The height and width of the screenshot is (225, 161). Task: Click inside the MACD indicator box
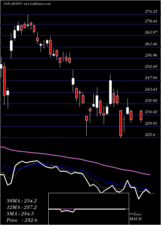[89, 209]
